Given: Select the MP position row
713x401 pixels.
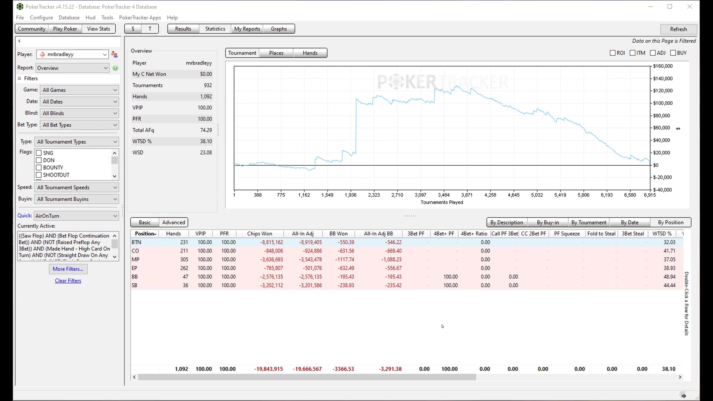Looking at the screenshot, I should coord(407,260).
